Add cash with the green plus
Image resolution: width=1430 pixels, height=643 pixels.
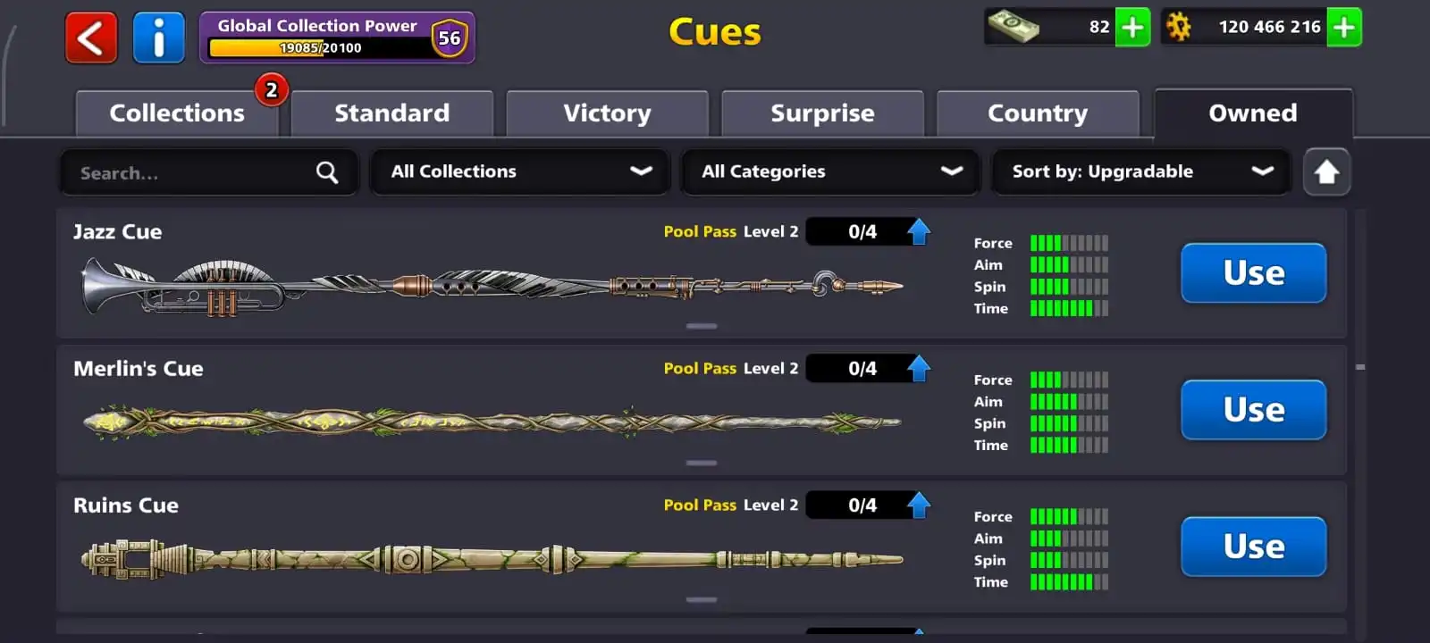click(x=1132, y=27)
